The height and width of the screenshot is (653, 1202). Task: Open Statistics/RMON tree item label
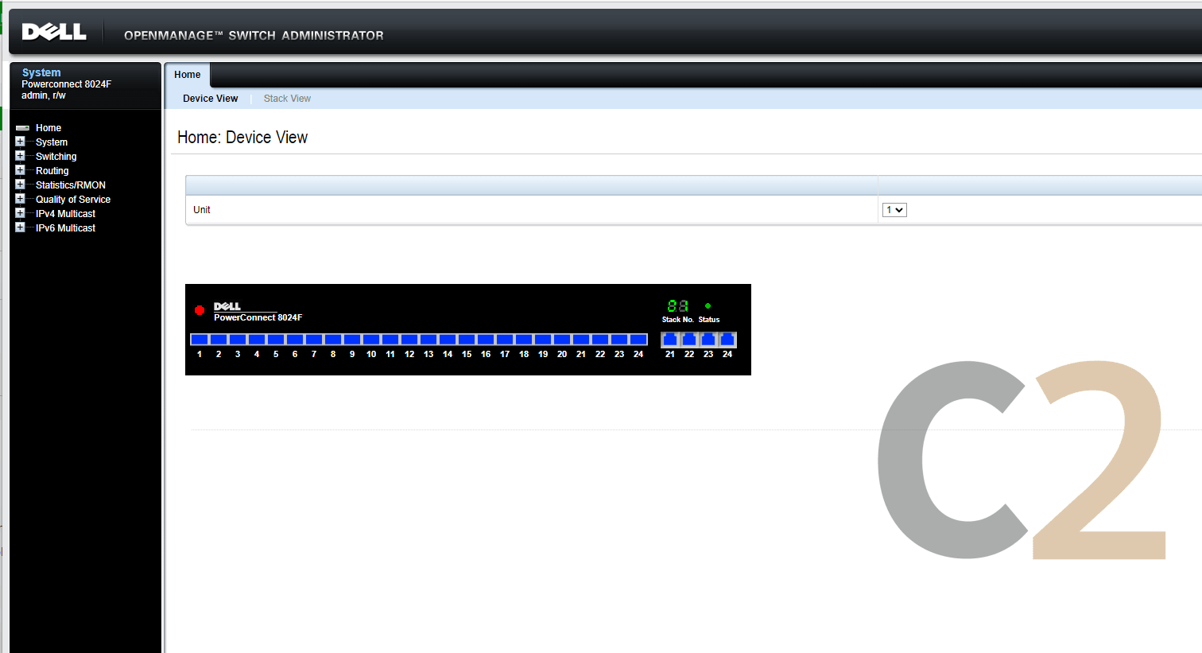(71, 185)
